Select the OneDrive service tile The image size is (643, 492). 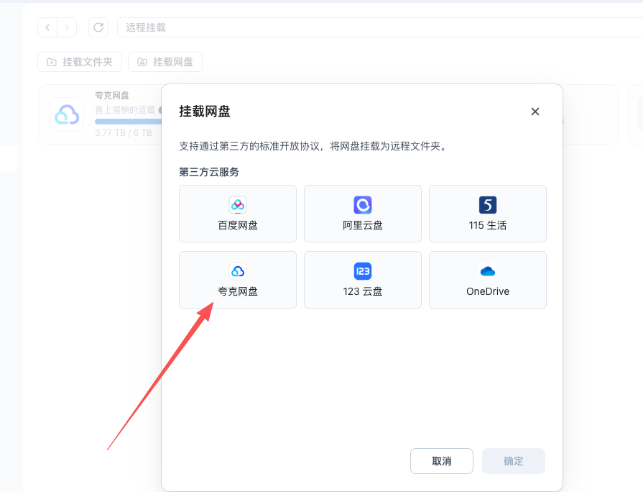(x=488, y=280)
